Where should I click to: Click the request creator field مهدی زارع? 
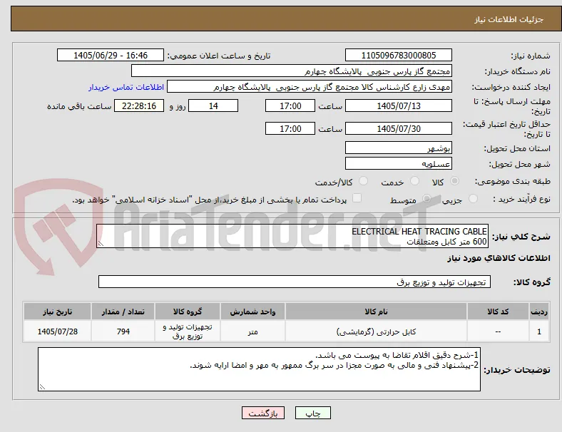(x=310, y=87)
